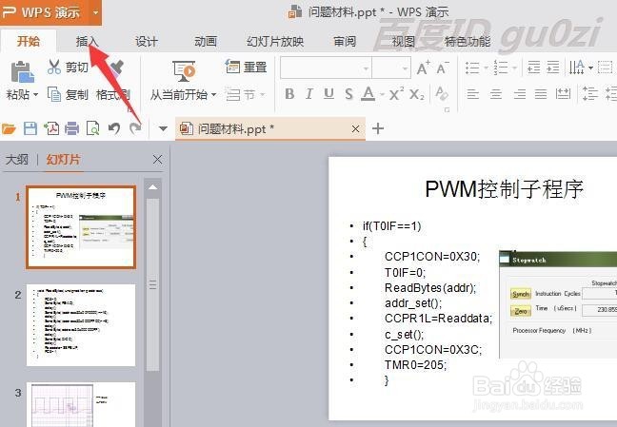Click the Format Painter brush icon
617x427 pixels.
(117, 68)
